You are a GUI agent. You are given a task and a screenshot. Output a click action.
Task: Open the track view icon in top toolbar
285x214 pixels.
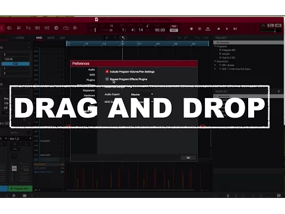point(9,28)
